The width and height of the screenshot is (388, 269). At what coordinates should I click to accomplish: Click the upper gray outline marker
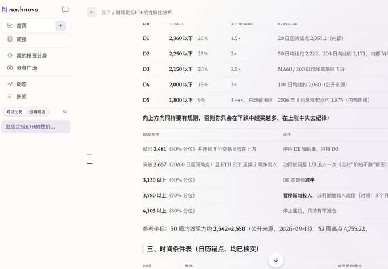click(x=90, y=154)
